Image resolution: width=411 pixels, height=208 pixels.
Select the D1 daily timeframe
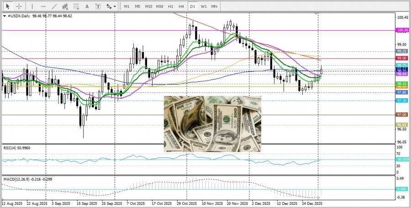tap(193, 6)
